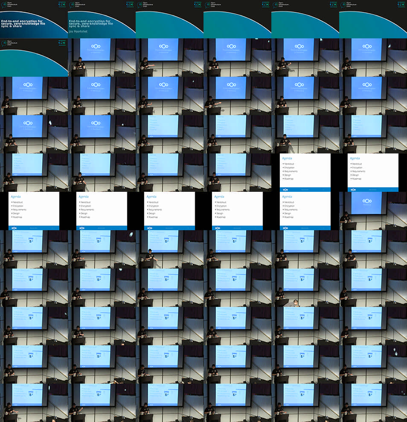
Task: Open the title slide thumbnail without speaker name
Action: coord(34,19)
